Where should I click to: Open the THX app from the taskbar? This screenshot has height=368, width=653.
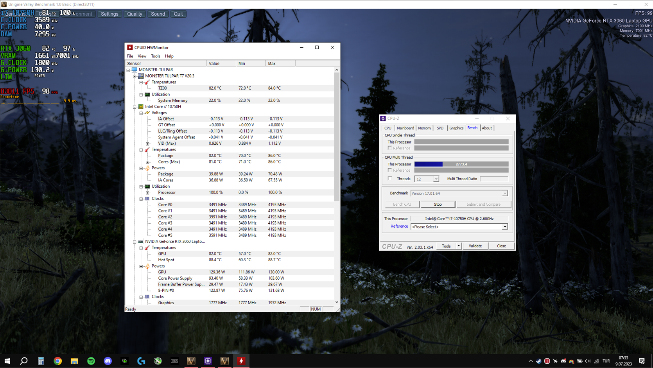174,361
